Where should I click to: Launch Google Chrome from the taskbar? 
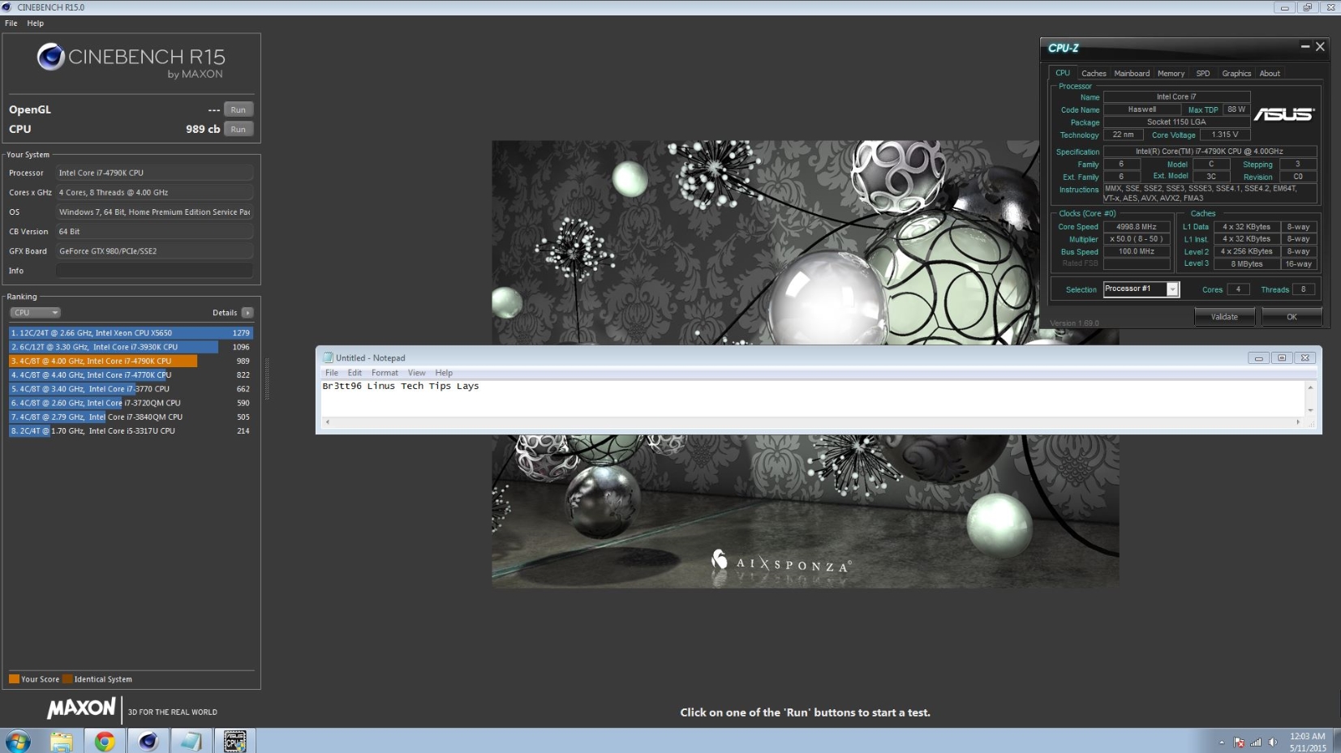click(105, 741)
